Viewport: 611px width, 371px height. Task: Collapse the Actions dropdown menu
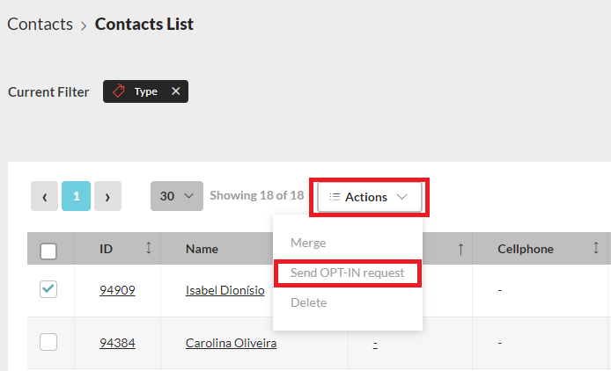(x=369, y=197)
